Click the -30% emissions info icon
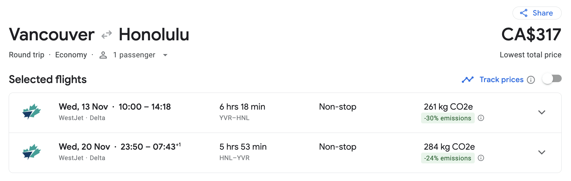The image size is (571, 181). pos(481,118)
